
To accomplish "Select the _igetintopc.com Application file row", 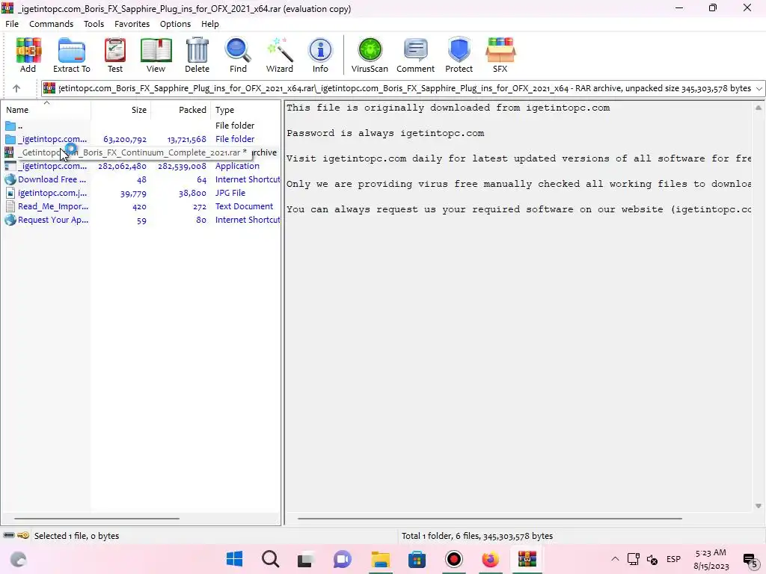I will (x=141, y=166).
